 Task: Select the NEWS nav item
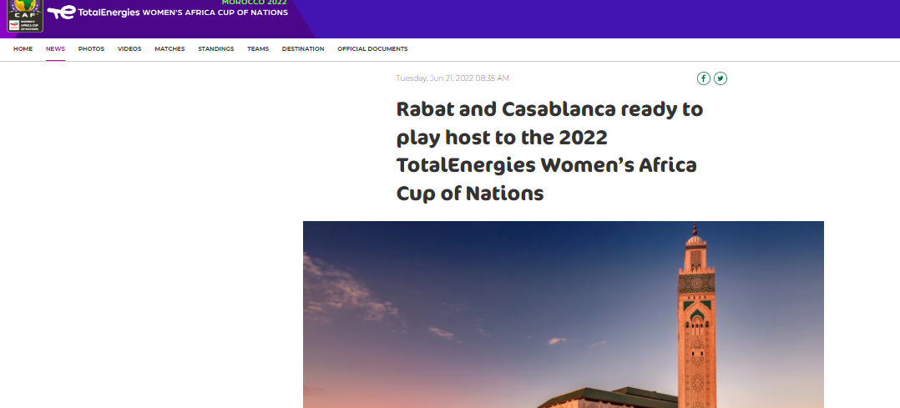[x=55, y=49]
